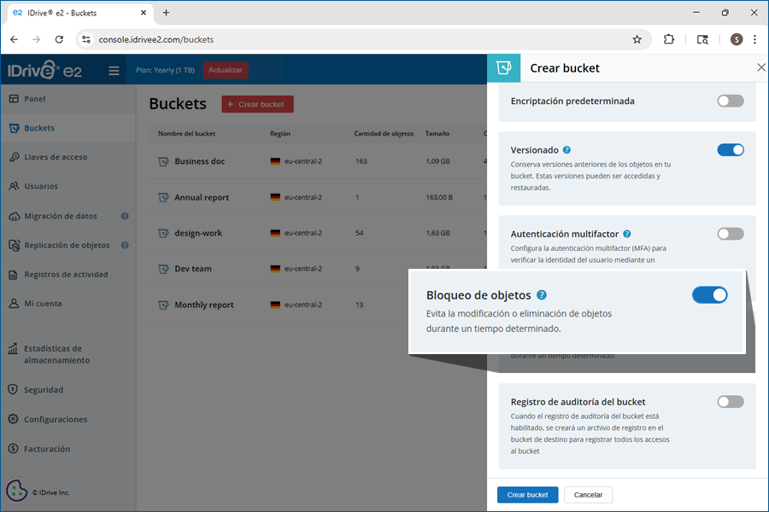Enable Encriptación predeterminada toggle
Screen dimensions: 769x512
730,101
